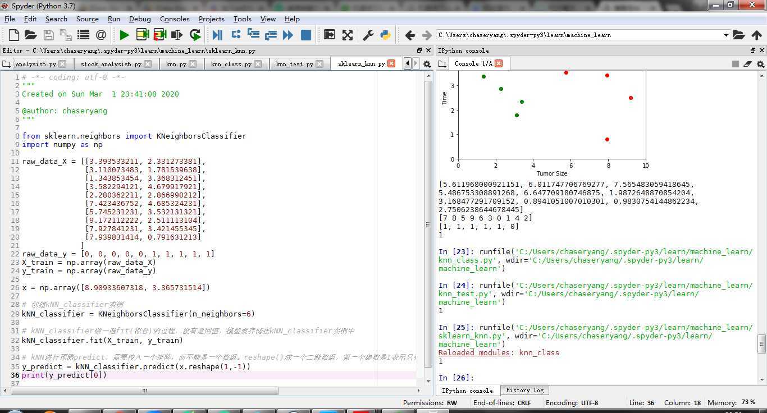Click the End-of-lines: CRLF status entry
The height and width of the screenshot is (413, 767).
point(502,403)
